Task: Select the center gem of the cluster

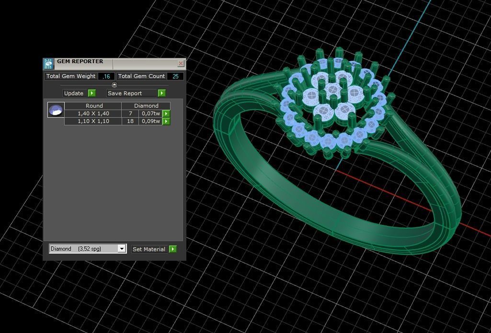Action: point(332,91)
